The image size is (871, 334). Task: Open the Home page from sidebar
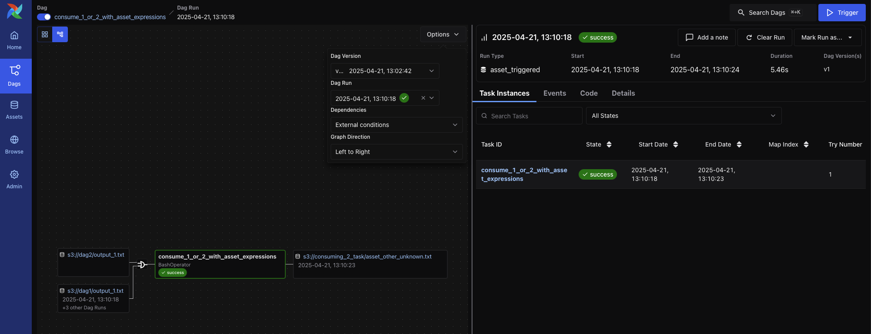tap(14, 40)
